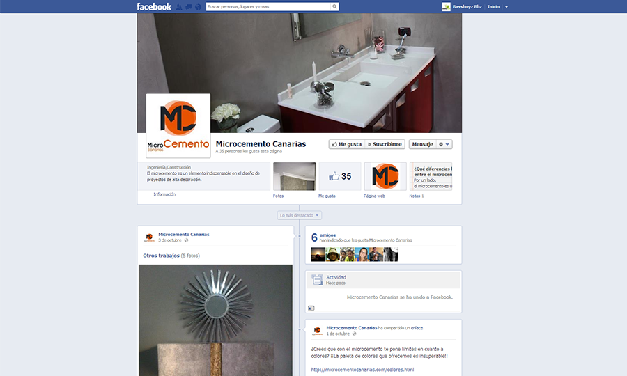Select the Notas 1 tab label
Screen dimensions: 627x376
[x=417, y=196]
